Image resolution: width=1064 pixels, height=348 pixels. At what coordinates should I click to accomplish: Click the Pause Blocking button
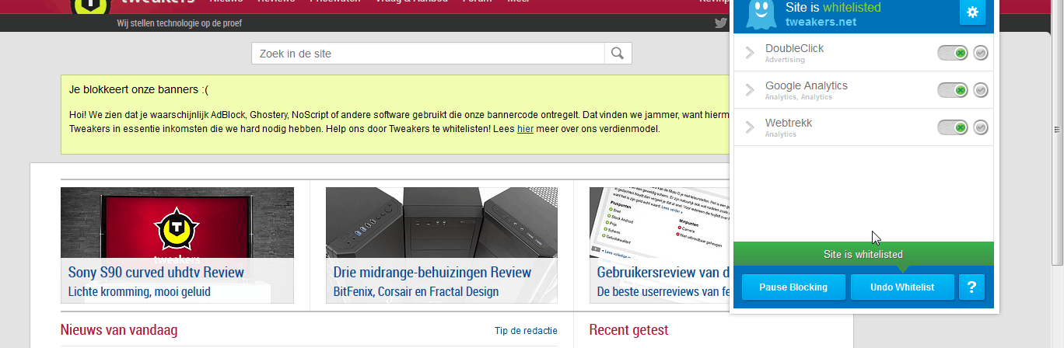793,287
